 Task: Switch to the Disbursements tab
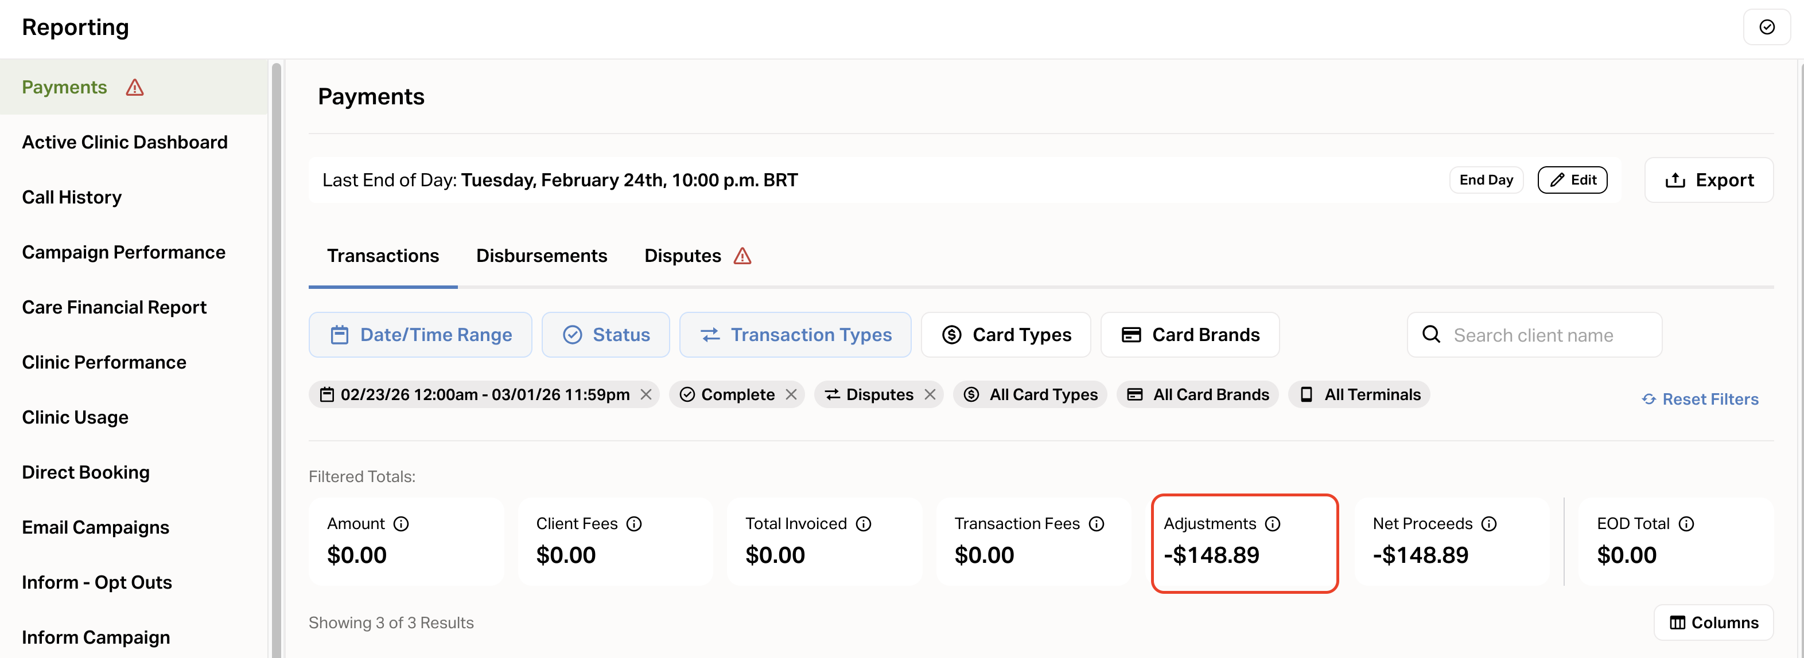click(541, 256)
